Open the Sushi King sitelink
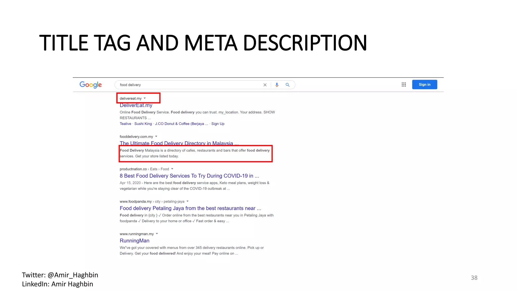The height and width of the screenshot is (291, 517). tap(143, 124)
